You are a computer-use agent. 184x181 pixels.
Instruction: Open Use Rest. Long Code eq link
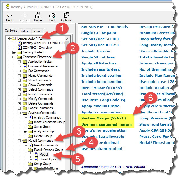point(103,100)
